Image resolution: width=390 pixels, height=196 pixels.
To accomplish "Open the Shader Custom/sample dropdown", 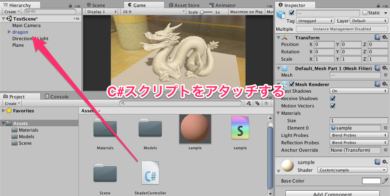I will pos(352,170).
